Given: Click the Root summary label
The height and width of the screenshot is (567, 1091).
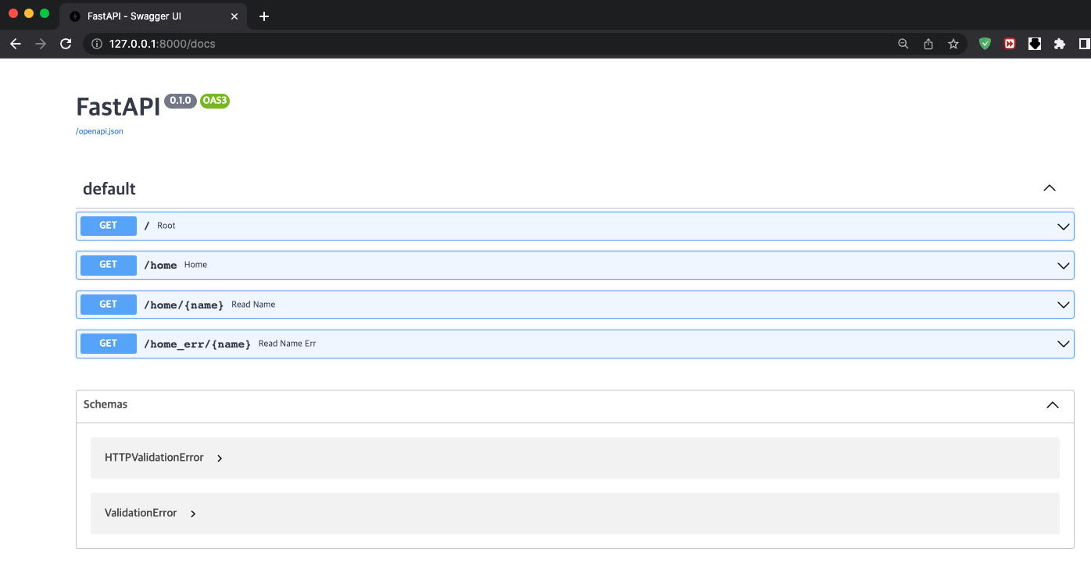Looking at the screenshot, I should tap(166, 226).
